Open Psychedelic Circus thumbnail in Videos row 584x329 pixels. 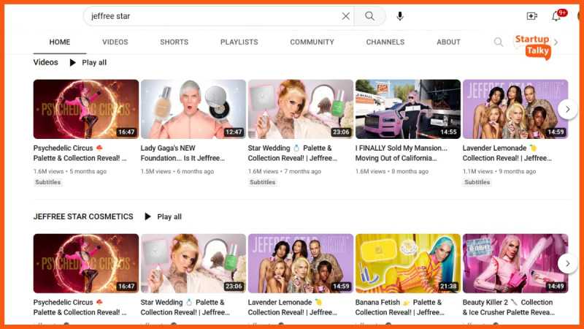[x=86, y=109]
